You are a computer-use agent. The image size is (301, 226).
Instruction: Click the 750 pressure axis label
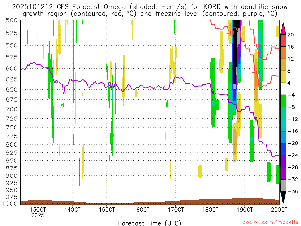(11, 127)
